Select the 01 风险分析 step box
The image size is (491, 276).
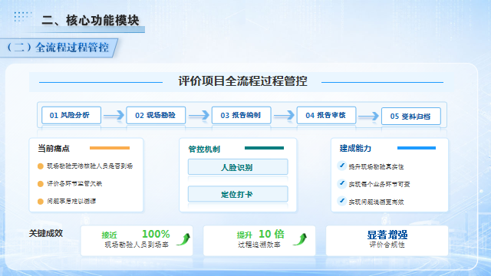point(71,115)
